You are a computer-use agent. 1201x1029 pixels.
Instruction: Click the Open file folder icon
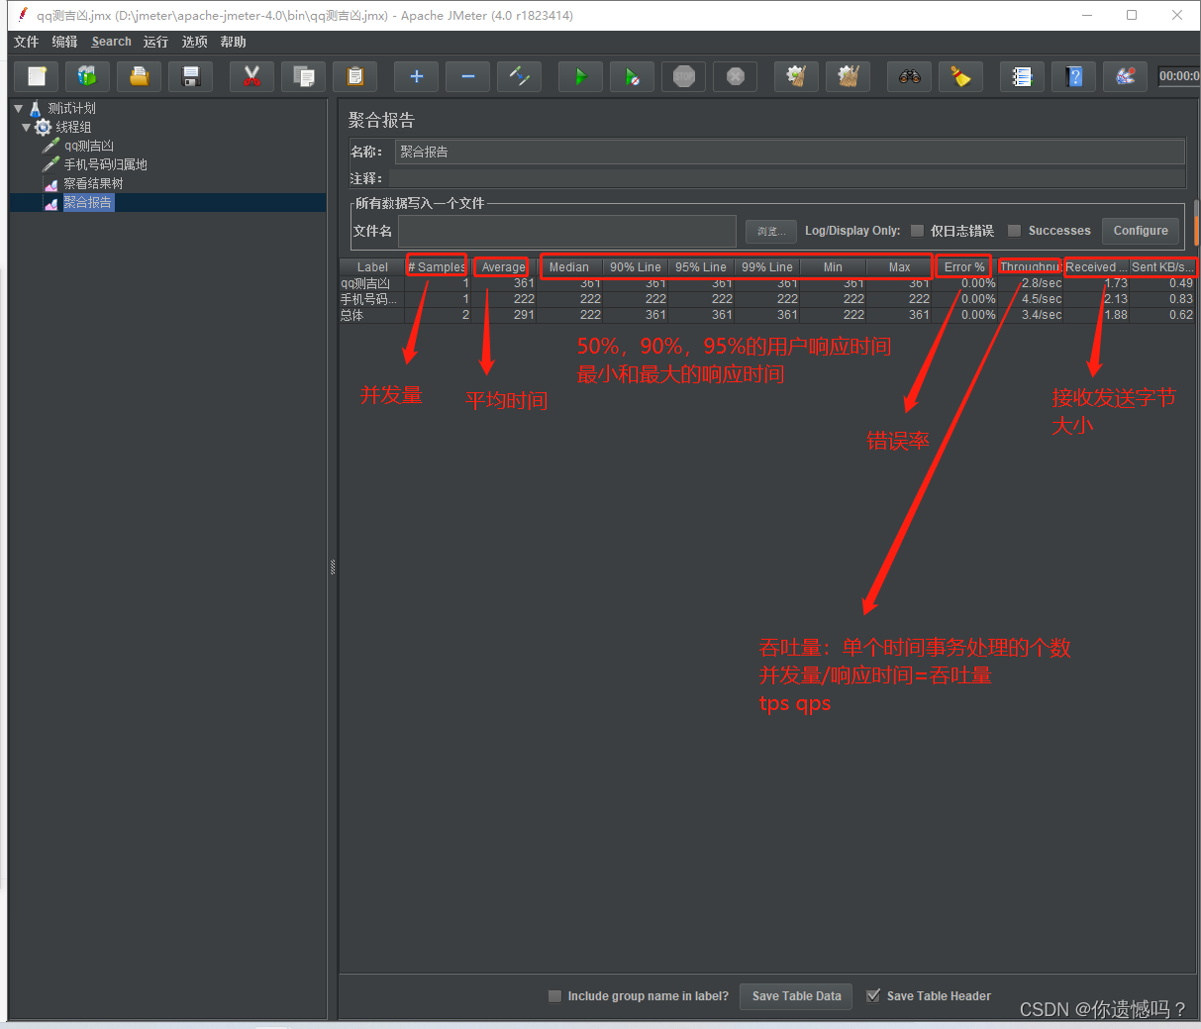tap(140, 76)
